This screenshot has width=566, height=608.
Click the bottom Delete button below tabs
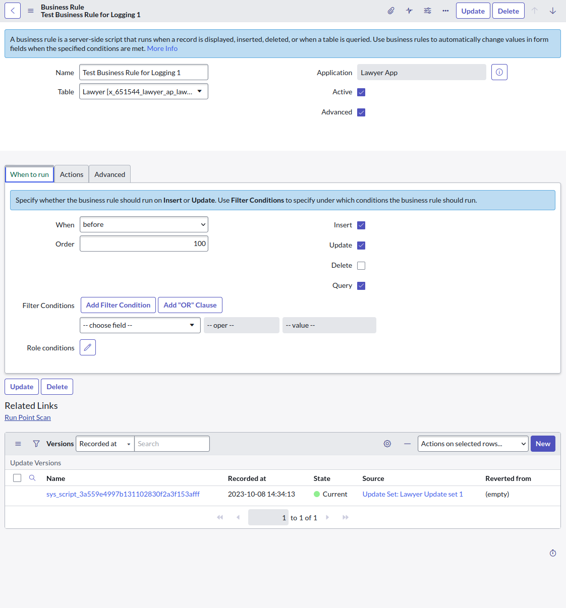(x=57, y=387)
